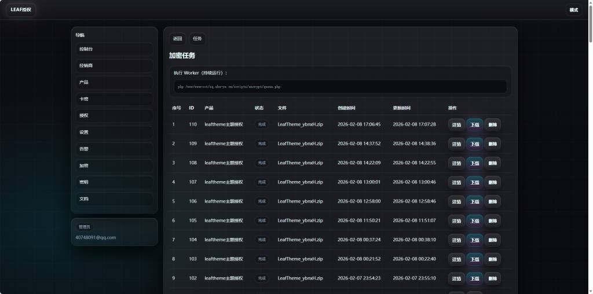Download the file for task ID 106

pyautogui.click(x=474, y=201)
